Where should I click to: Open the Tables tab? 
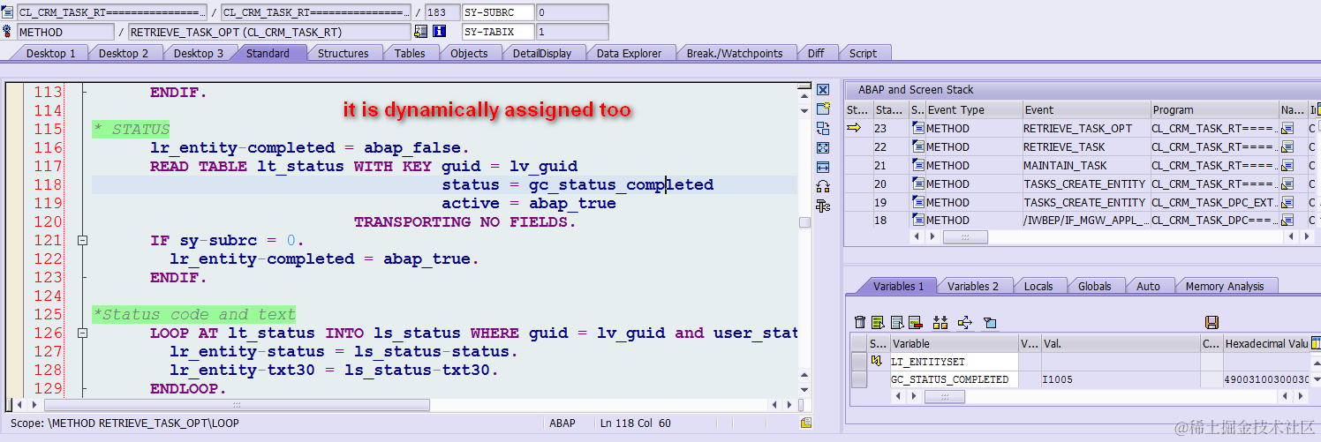[410, 53]
